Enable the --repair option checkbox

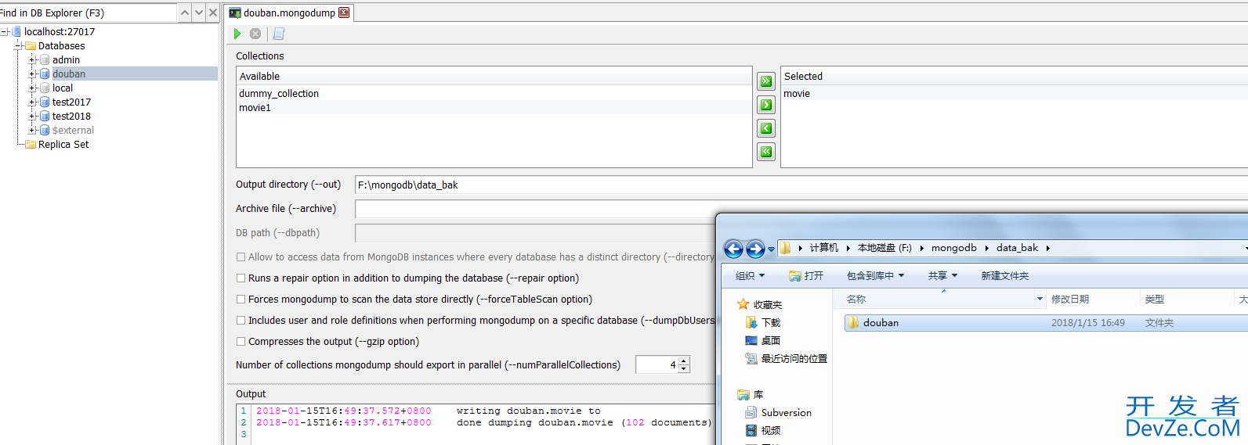241,278
